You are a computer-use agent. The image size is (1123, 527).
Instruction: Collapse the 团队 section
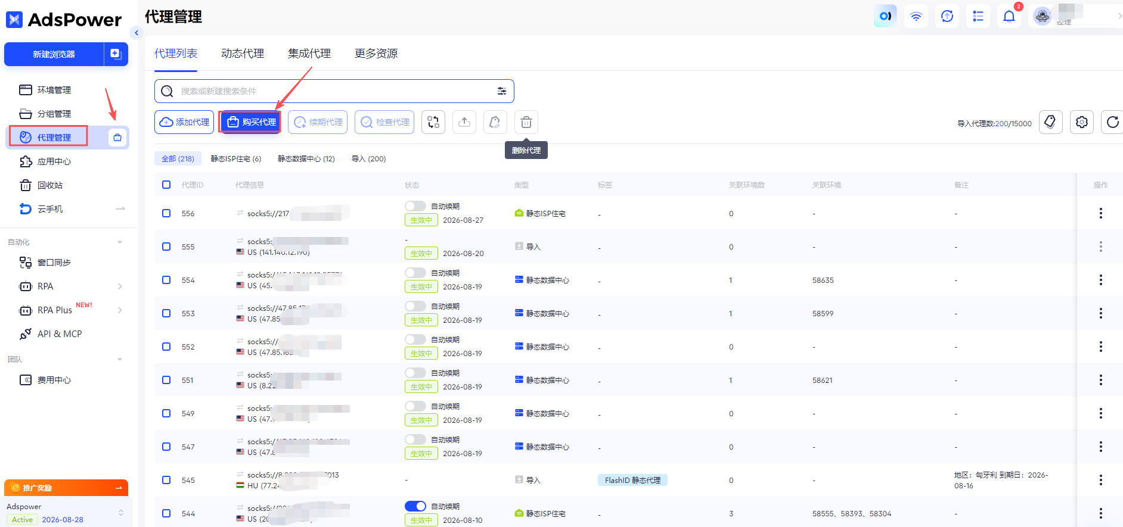point(120,360)
